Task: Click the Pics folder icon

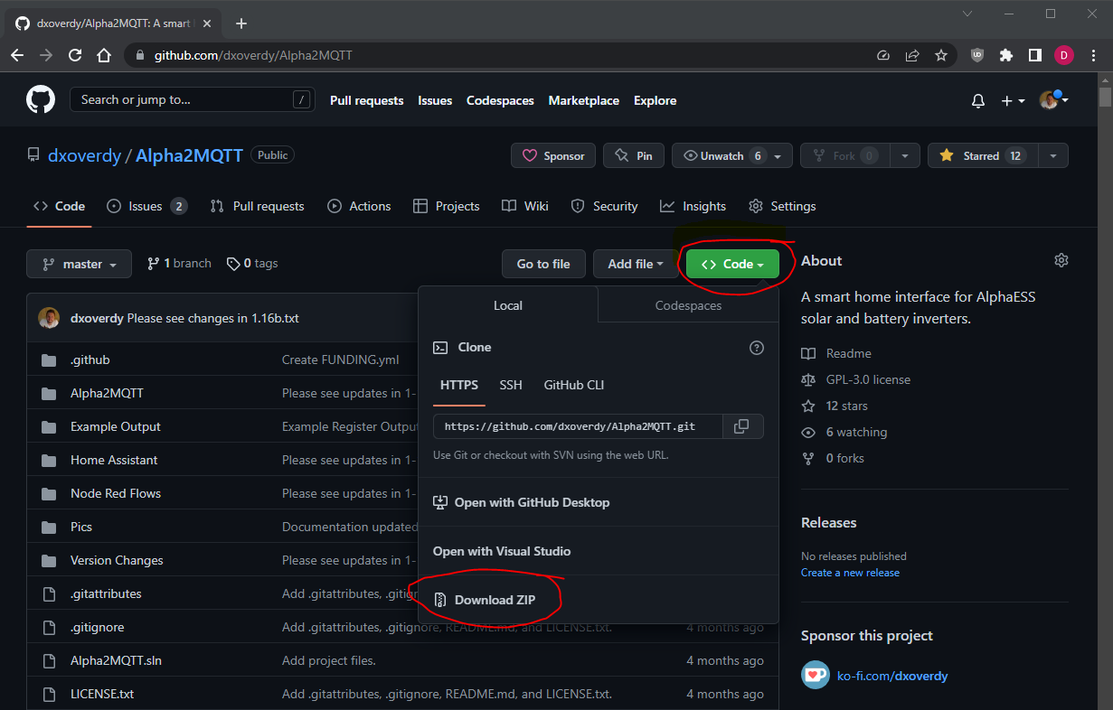Action: click(x=49, y=527)
